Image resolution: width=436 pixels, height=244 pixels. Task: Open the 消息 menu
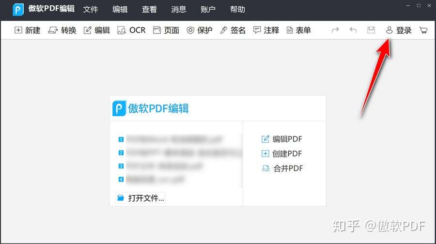coord(178,10)
